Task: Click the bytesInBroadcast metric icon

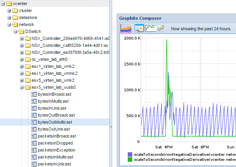Action: point(34,95)
